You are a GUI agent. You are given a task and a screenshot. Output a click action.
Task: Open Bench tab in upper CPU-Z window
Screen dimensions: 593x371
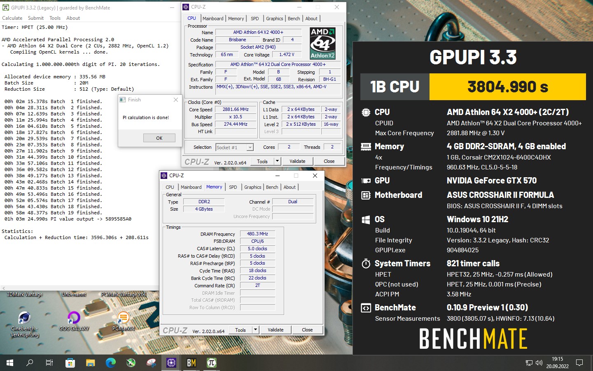pos(294,19)
